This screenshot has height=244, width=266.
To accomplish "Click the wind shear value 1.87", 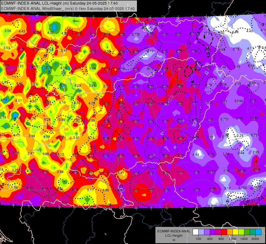I will pyautogui.click(x=181, y=172).
